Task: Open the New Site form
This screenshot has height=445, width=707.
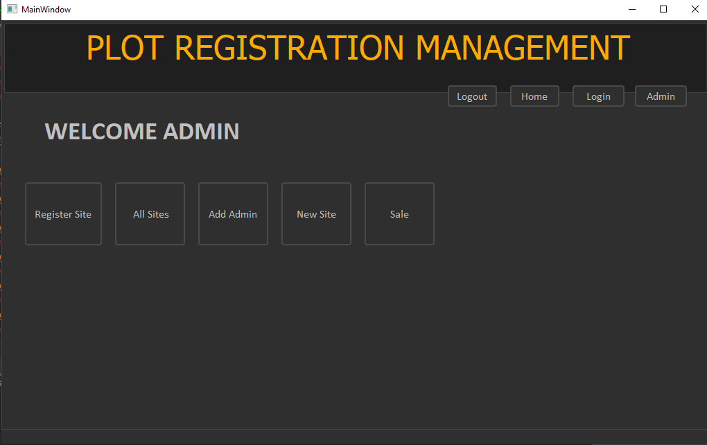Action: coord(316,213)
